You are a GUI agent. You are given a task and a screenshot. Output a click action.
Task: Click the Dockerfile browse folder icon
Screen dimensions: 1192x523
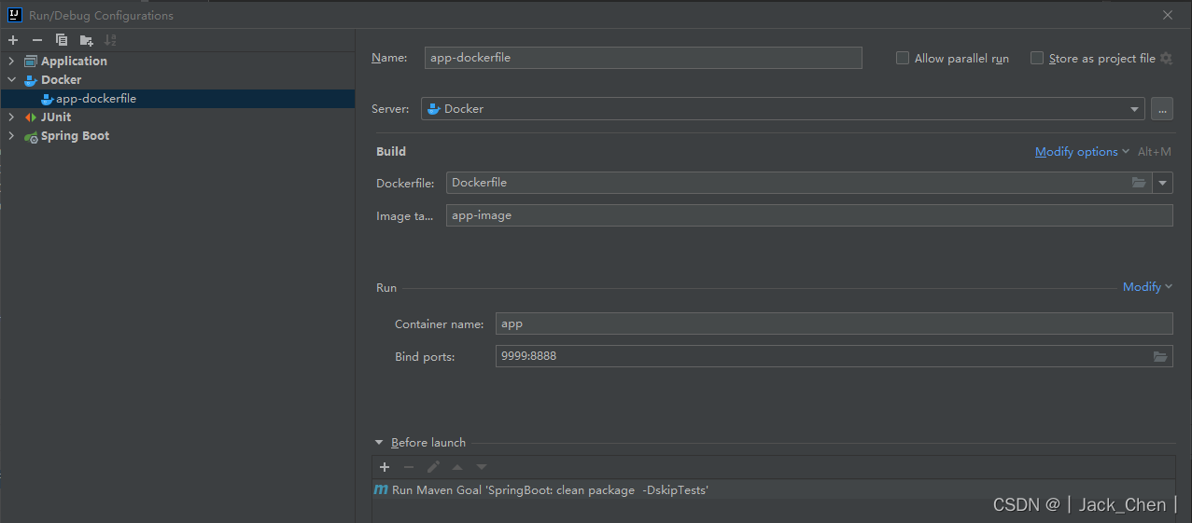(1139, 183)
